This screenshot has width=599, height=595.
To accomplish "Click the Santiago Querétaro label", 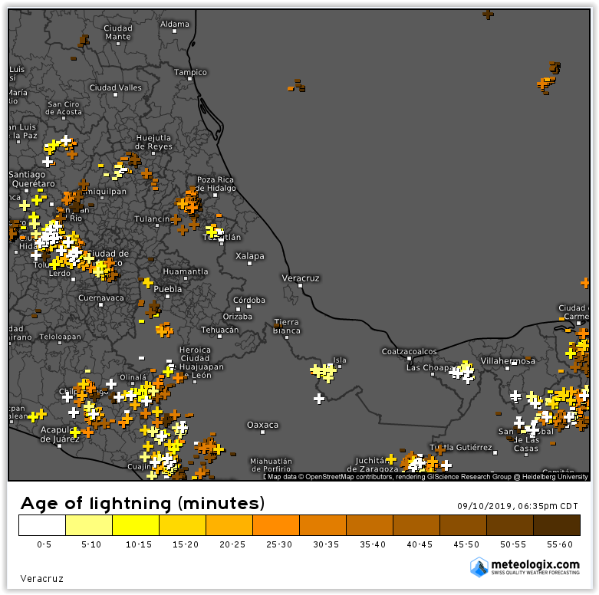I will pyautogui.click(x=32, y=179).
